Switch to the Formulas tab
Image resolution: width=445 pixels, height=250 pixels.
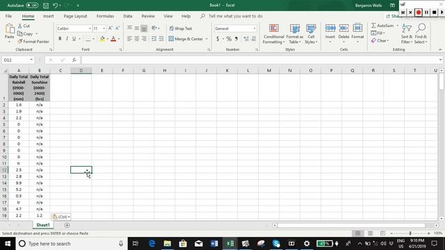pos(105,16)
